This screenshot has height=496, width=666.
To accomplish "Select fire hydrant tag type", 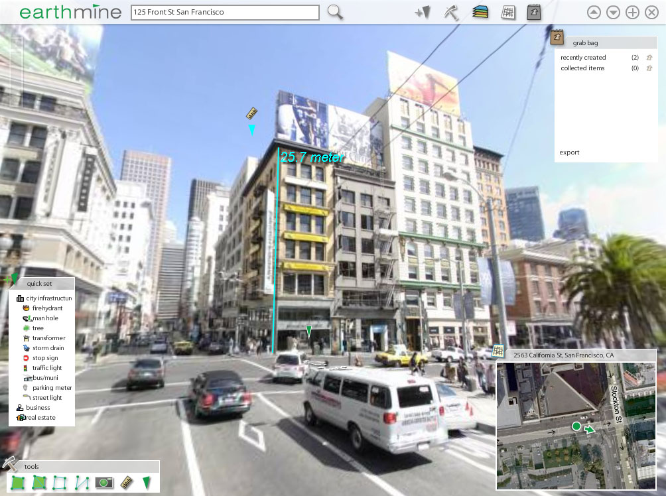I will tap(42, 308).
